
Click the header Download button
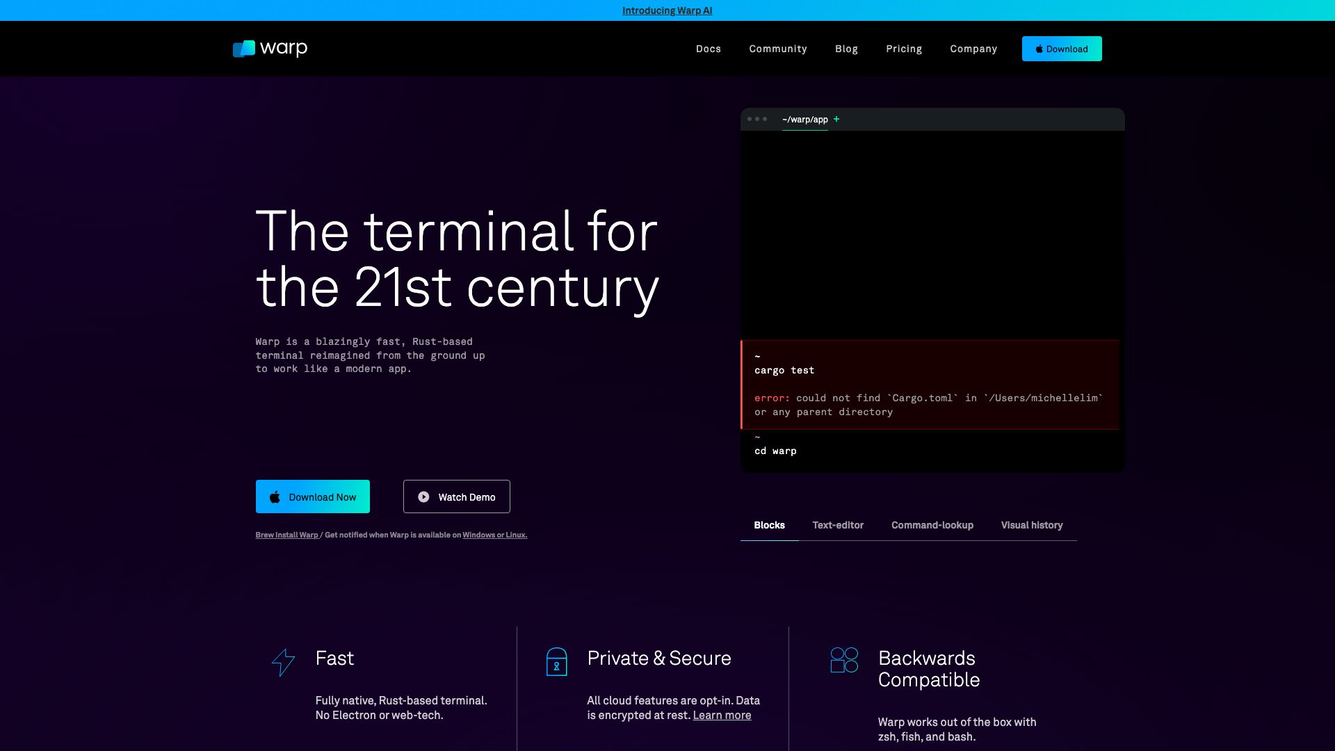(x=1061, y=49)
